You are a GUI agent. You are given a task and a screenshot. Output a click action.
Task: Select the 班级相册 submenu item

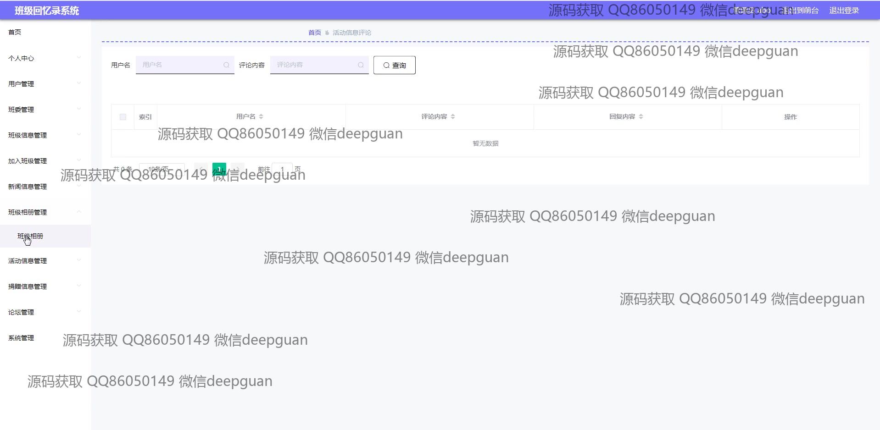pyautogui.click(x=30, y=236)
